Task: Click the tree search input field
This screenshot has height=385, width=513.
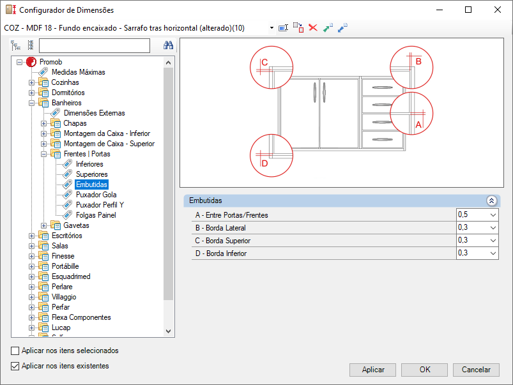Action: (95, 45)
